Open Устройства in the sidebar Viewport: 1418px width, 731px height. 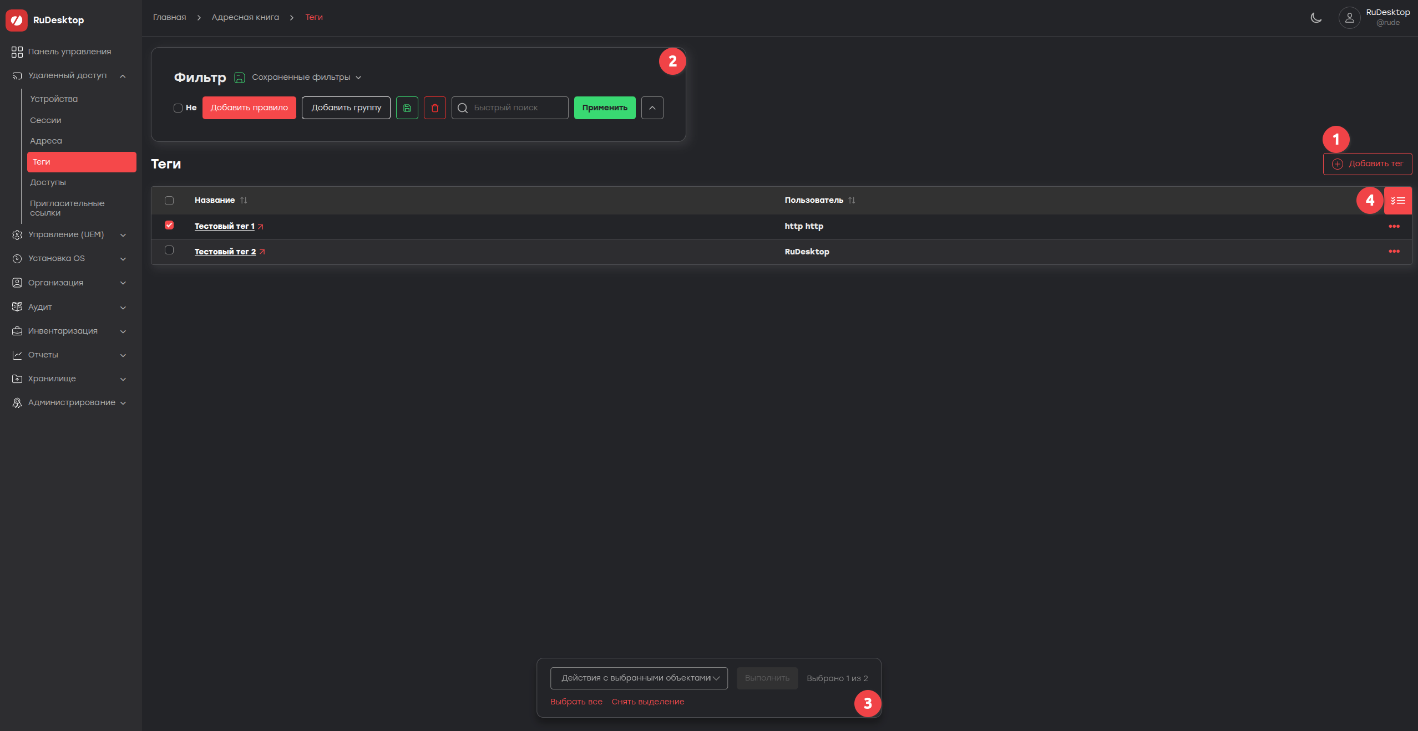pos(54,99)
